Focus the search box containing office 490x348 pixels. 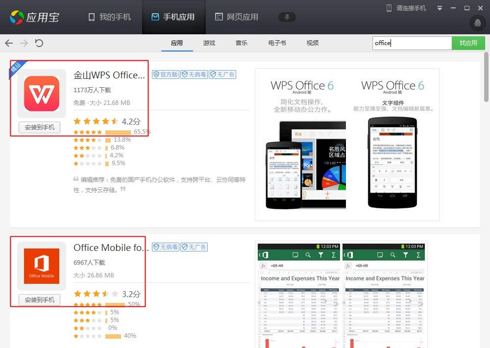click(412, 43)
